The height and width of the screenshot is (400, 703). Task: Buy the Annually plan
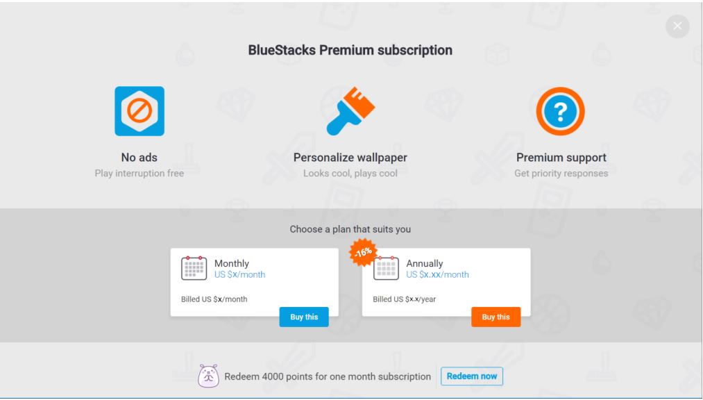tap(496, 317)
